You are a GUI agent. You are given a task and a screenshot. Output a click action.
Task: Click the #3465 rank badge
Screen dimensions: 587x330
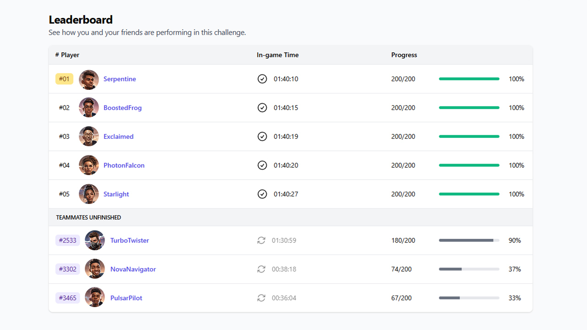[68, 298]
